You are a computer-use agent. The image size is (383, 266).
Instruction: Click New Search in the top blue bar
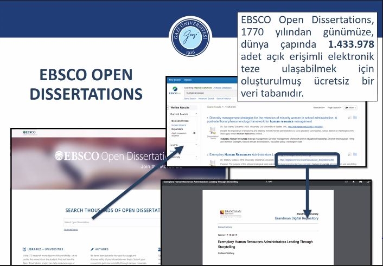coord(175,80)
